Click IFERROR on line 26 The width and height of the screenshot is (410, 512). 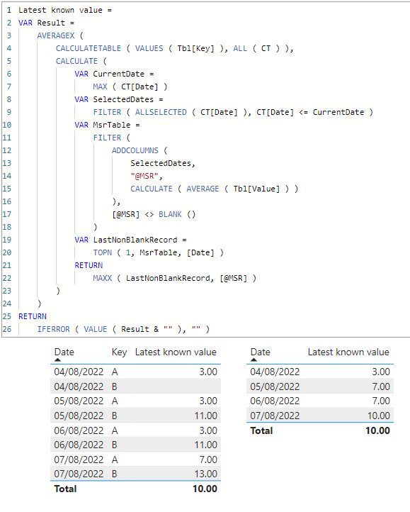(54, 329)
